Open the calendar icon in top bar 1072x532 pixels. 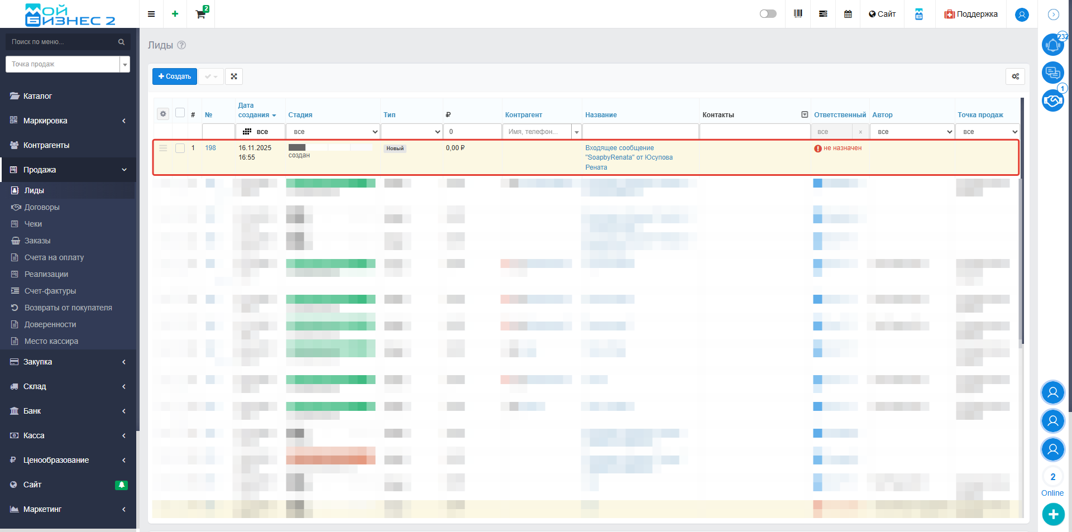[x=848, y=14]
